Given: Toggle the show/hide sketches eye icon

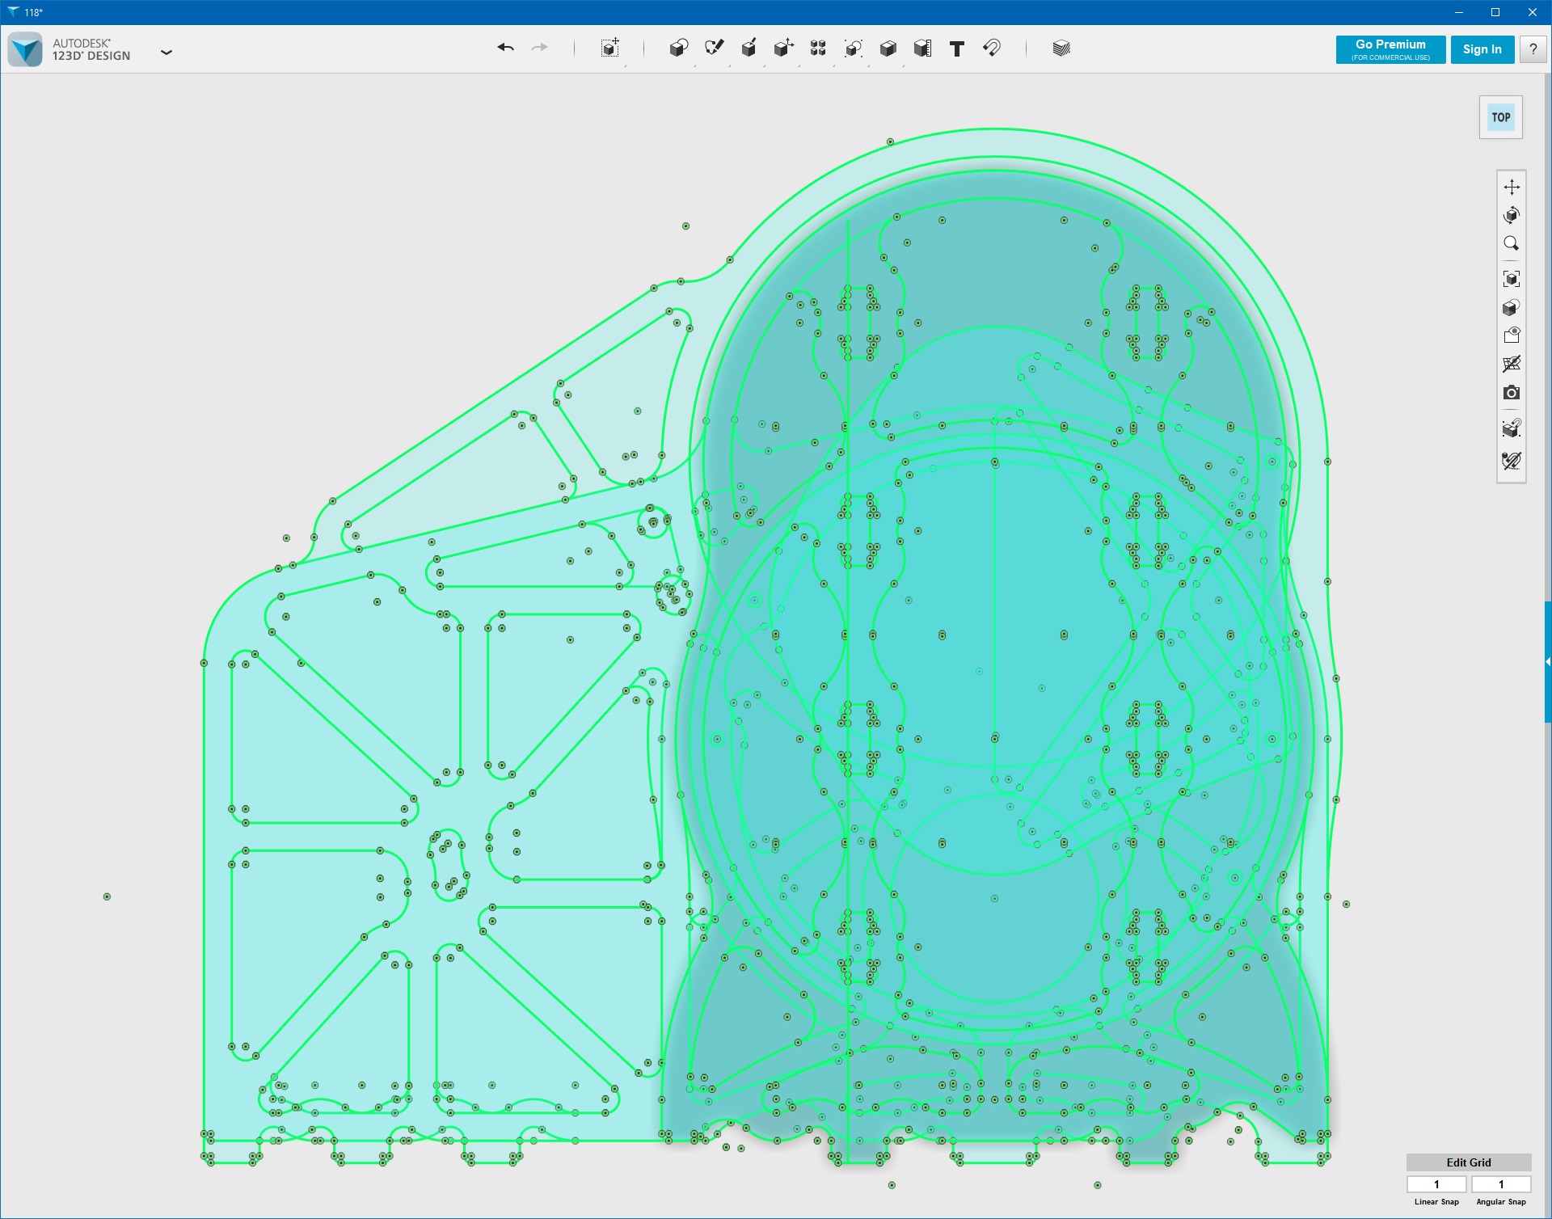Looking at the screenshot, I should (x=1512, y=335).
